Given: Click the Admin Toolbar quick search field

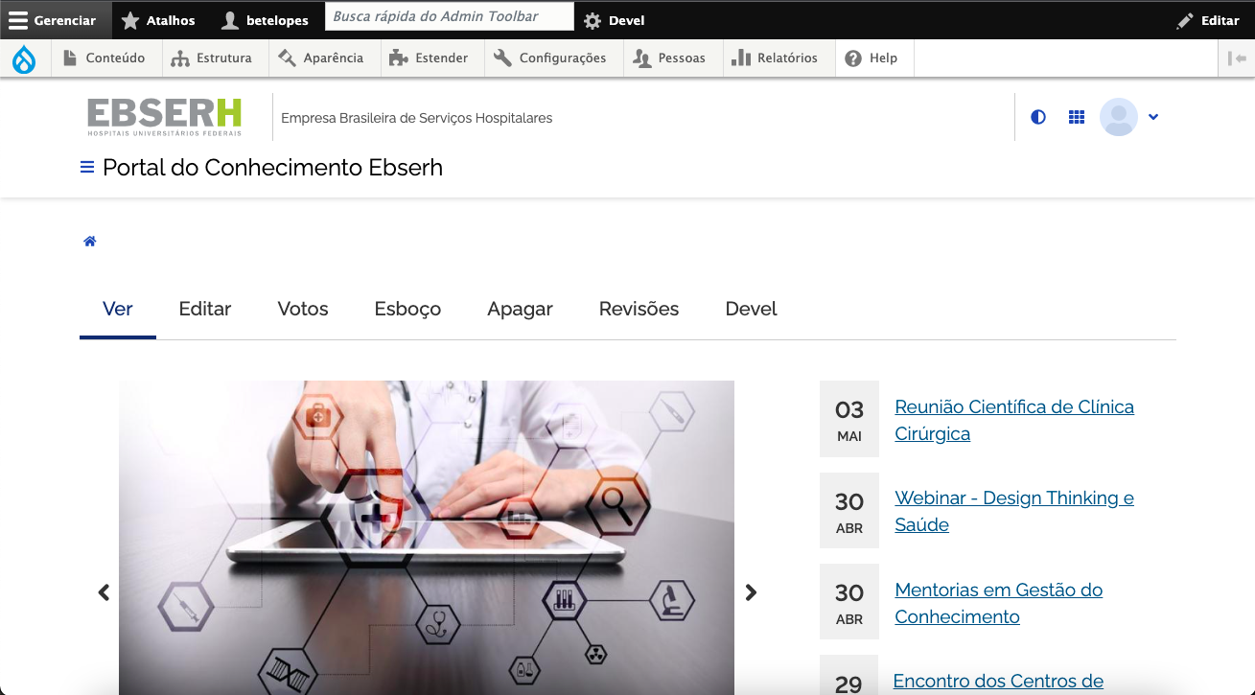Looking at the screenshot, I should click(x=449, y=16).
